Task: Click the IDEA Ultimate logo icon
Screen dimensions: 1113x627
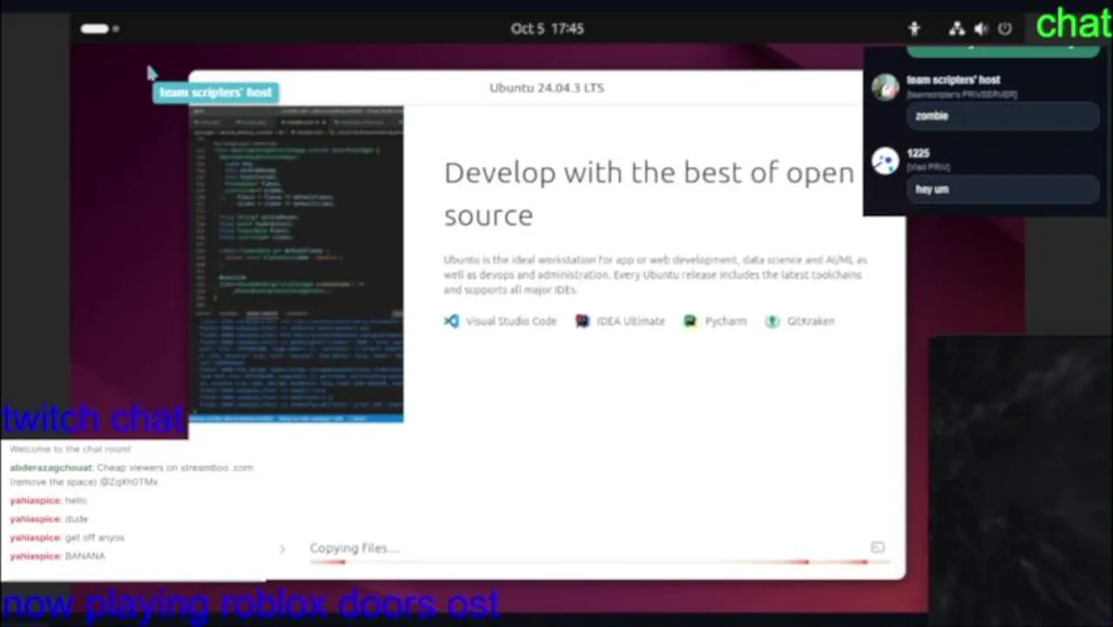Action: [x=582, y=320]
